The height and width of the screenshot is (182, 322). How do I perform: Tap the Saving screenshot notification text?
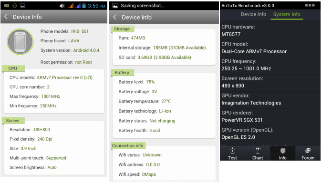pyautogui.click(x=143, y=6)
